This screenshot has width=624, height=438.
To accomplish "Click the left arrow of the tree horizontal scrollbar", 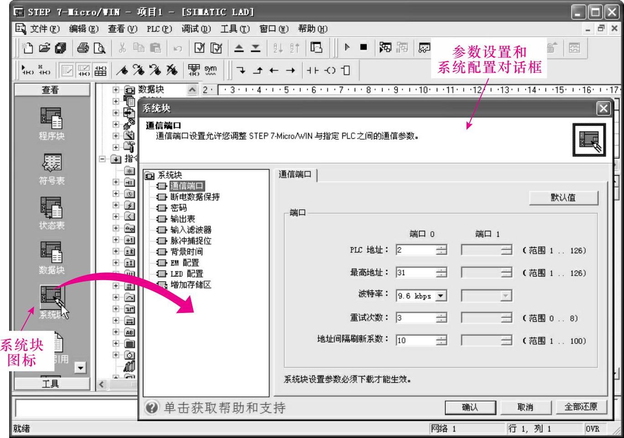I will [x=102, y=385].
